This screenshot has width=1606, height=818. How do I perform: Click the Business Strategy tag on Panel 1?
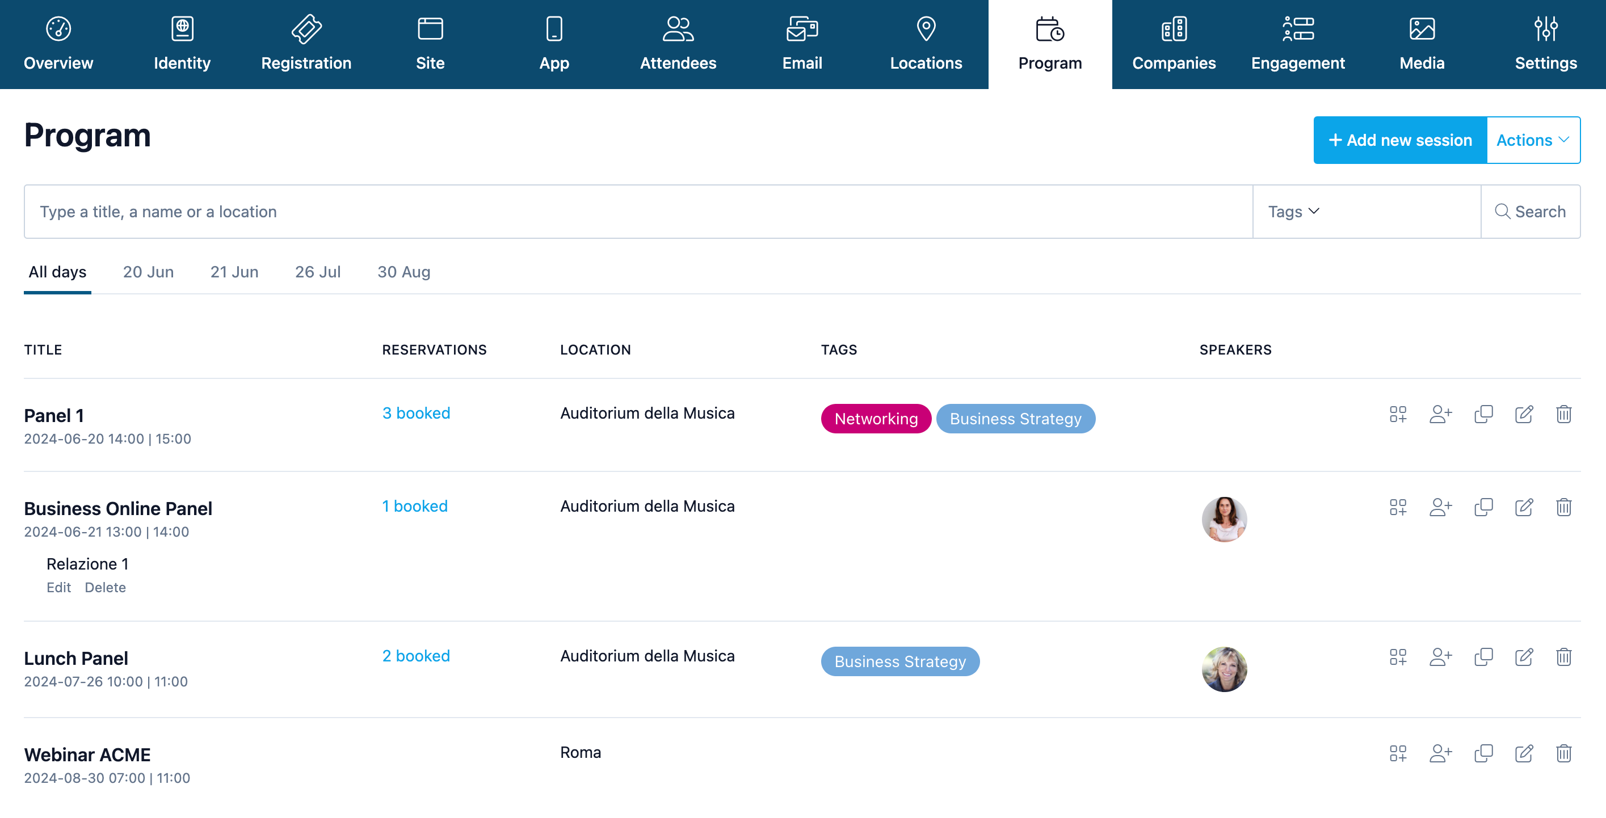(x=1016, y=419)
